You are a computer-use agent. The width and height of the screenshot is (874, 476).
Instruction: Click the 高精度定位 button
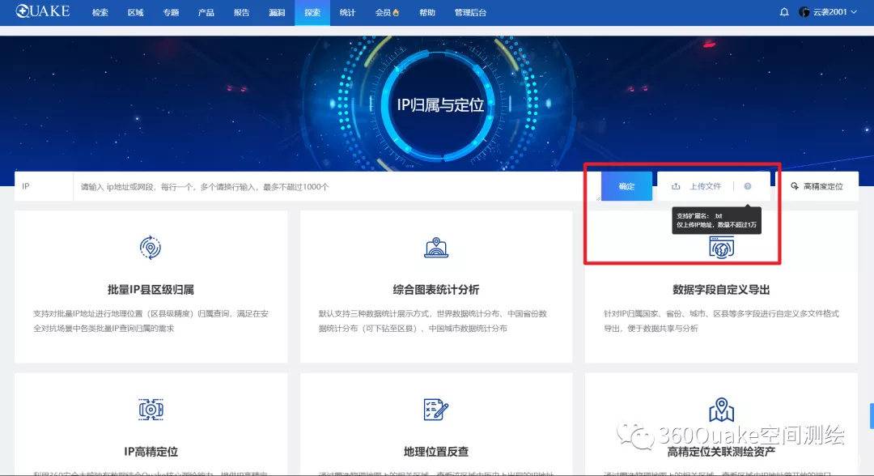tap(817, 186)
